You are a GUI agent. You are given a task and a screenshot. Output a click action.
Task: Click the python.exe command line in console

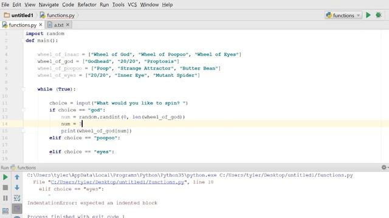190,175
